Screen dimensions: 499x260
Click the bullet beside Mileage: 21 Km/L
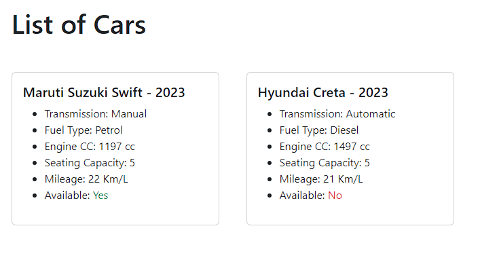[x=270, y=179]
